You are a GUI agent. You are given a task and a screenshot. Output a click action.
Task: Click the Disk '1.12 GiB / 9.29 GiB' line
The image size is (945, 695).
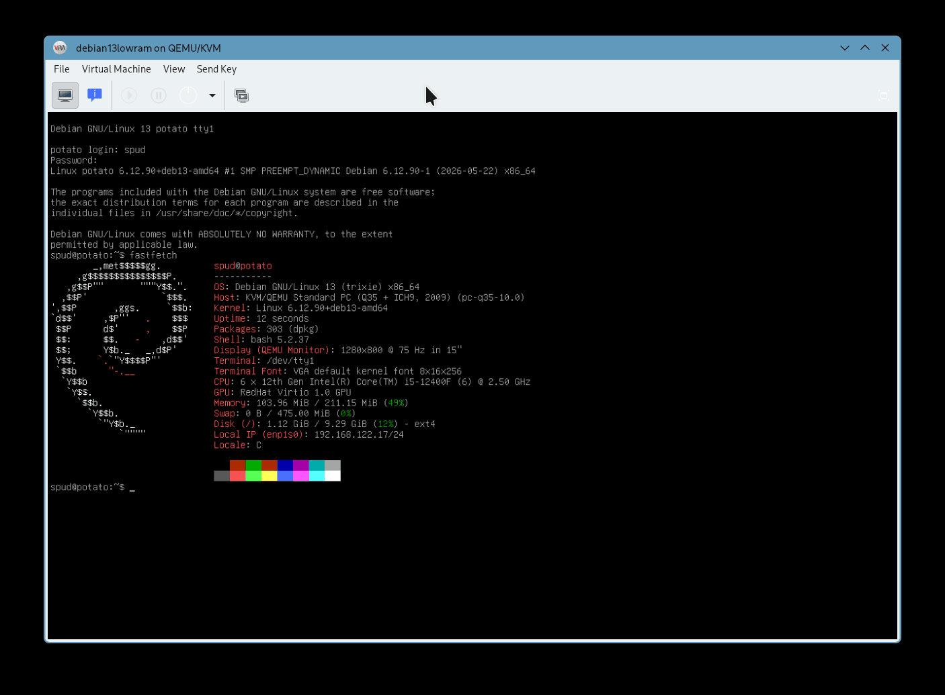click(x=325, y=424)
